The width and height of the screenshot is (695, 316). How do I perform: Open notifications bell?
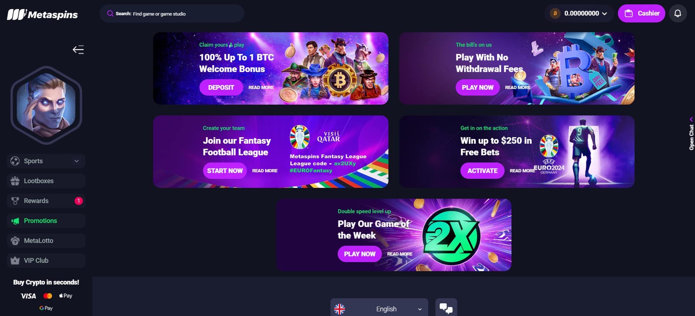pyautogui.click(x=678, y=13)
